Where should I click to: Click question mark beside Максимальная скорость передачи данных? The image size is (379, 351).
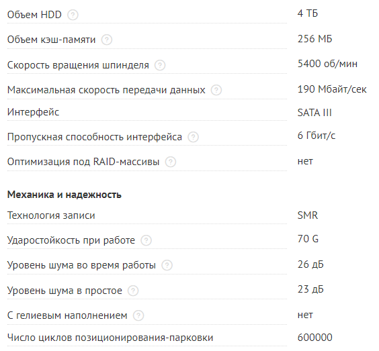[216, 90]
